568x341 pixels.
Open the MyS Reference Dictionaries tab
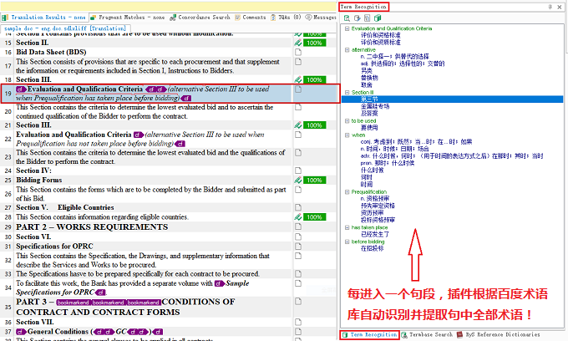tap(499, 334)
